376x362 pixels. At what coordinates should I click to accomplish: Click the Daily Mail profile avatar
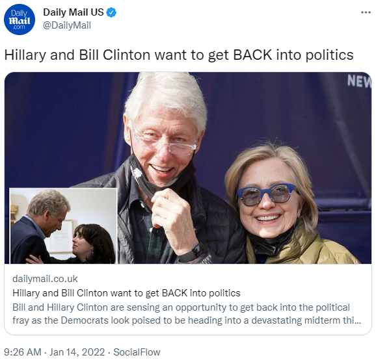click(x=19, y=19)
